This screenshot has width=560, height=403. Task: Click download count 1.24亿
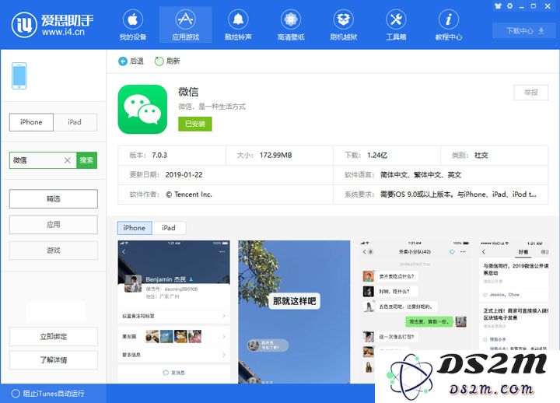click(377, 155)
